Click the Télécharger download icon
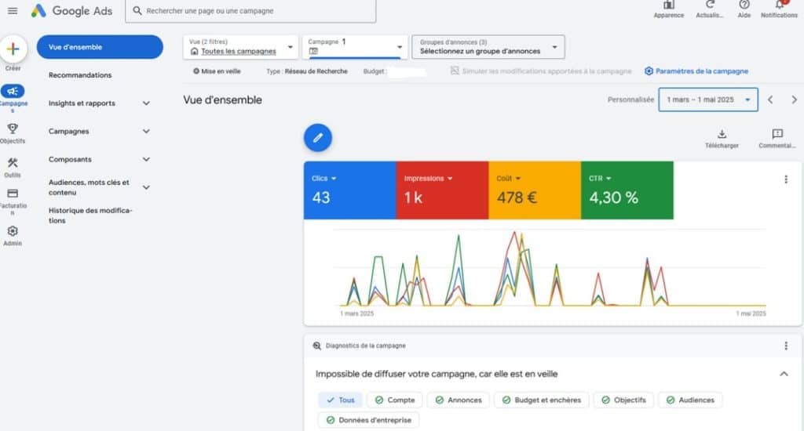 [x=722, y=134]
